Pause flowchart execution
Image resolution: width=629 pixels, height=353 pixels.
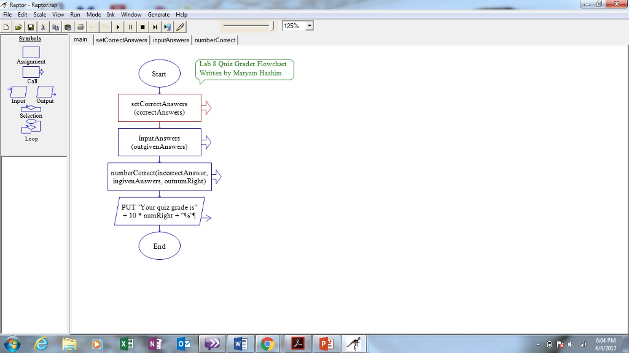coord(130,26)
